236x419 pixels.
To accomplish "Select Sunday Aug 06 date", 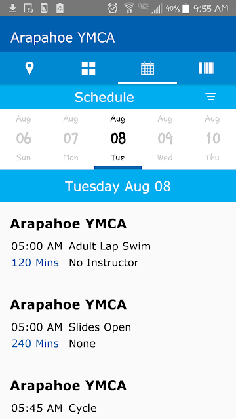I will [24, 138].
